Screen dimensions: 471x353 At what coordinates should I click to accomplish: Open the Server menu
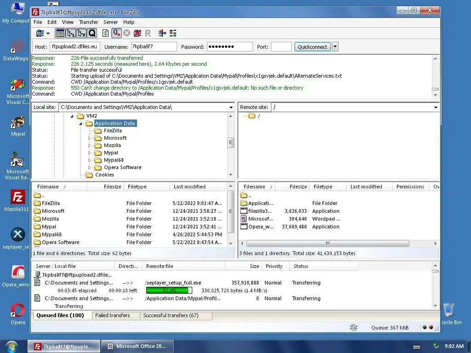pyautogui.click(x=110, y=22)
